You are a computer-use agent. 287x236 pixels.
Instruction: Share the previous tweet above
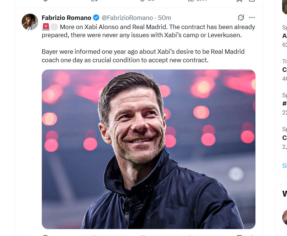[252, 1]
